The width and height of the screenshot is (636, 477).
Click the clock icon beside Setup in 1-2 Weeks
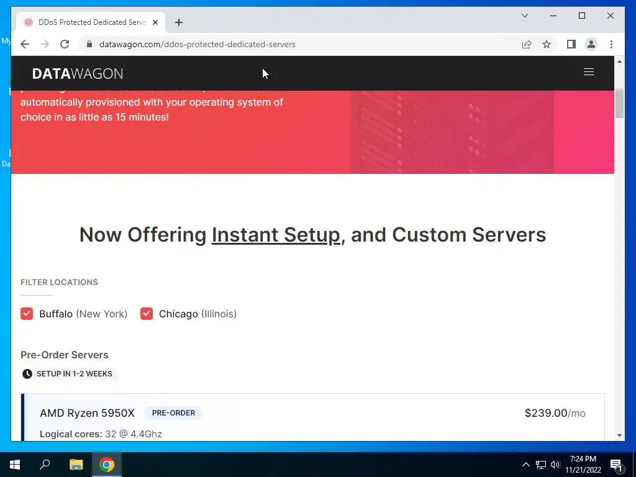[27, 373]
